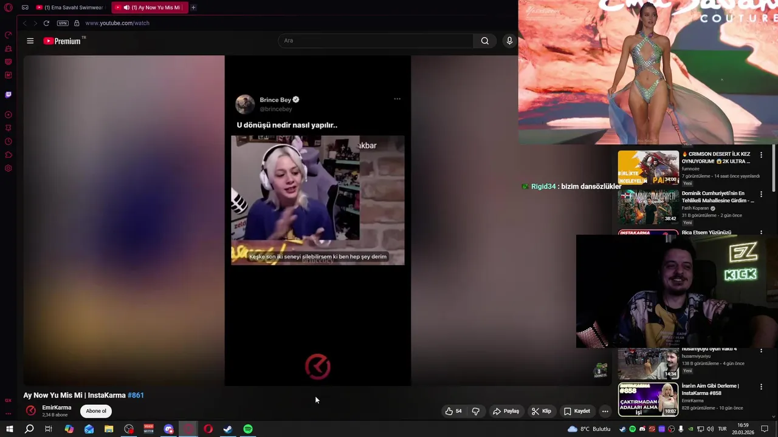The width and height of the screenshot is (778, 437).
Task: Open weather widget 8°C Bulutlu
Action: (589, 429)
